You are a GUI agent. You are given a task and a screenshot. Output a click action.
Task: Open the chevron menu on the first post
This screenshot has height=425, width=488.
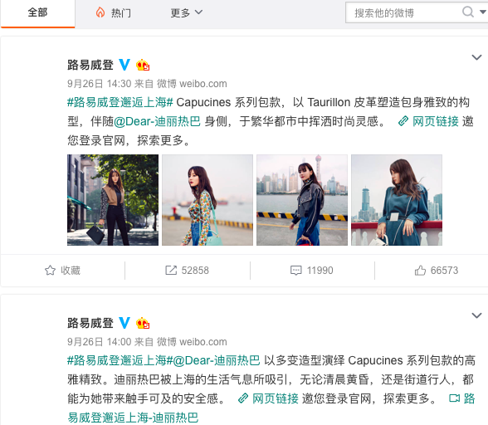click(x=476, y=57)
